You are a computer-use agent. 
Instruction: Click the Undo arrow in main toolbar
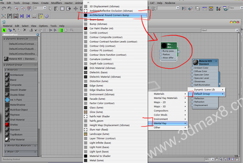[4, 8]
